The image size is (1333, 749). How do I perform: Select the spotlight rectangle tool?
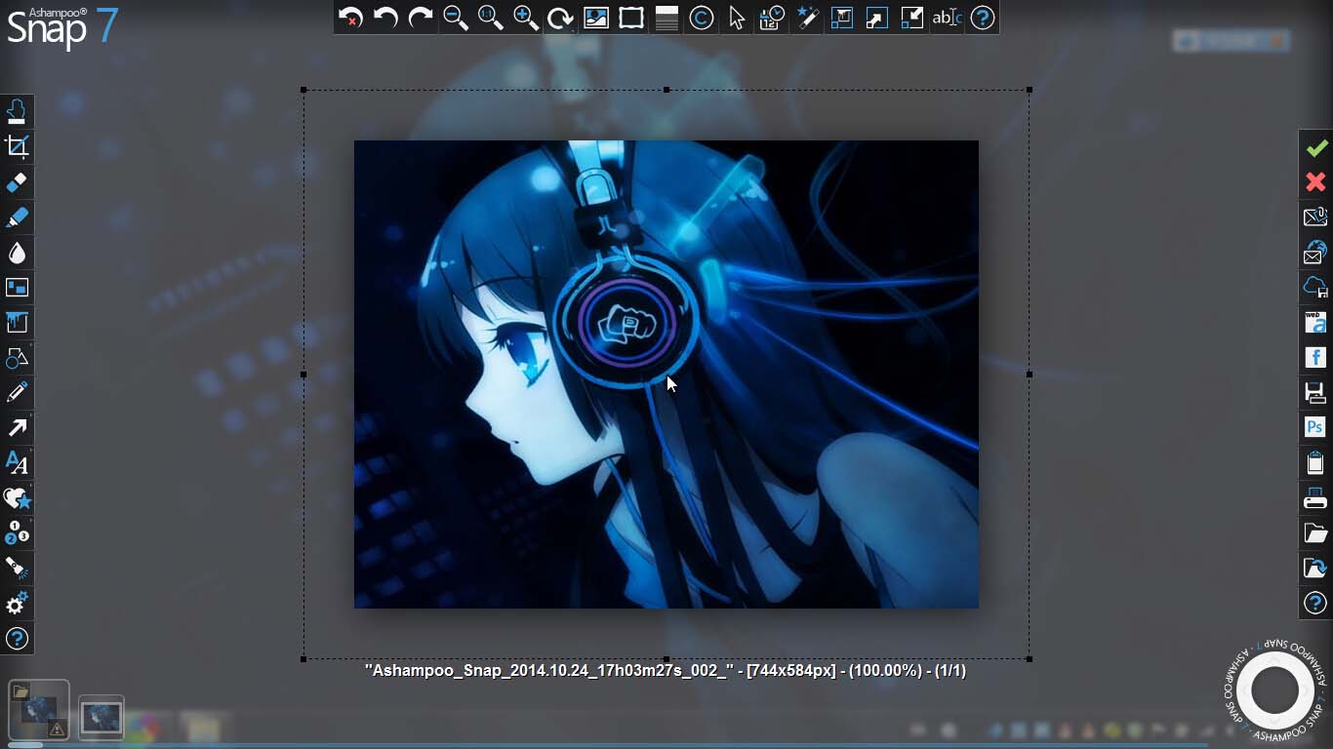(17, 288)
